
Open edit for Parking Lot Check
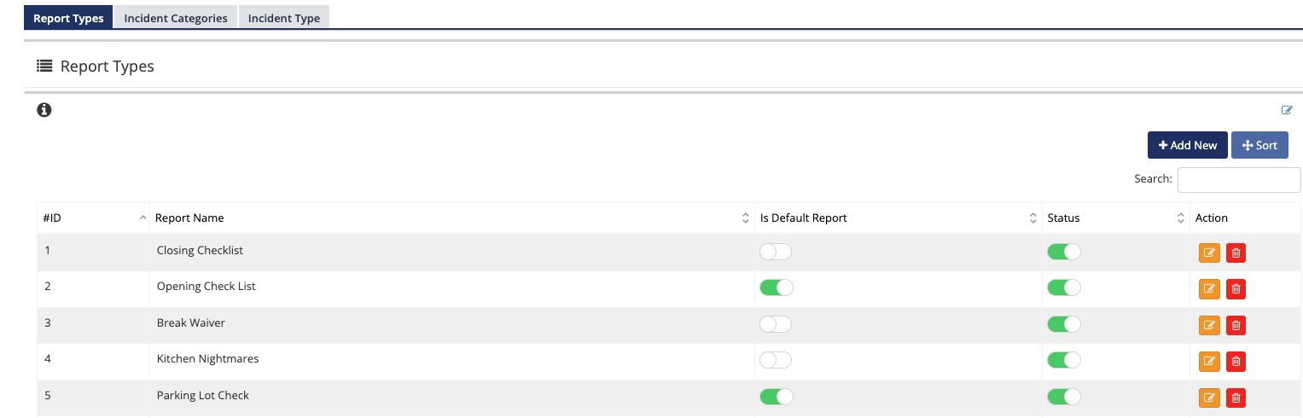(1209, 398)
